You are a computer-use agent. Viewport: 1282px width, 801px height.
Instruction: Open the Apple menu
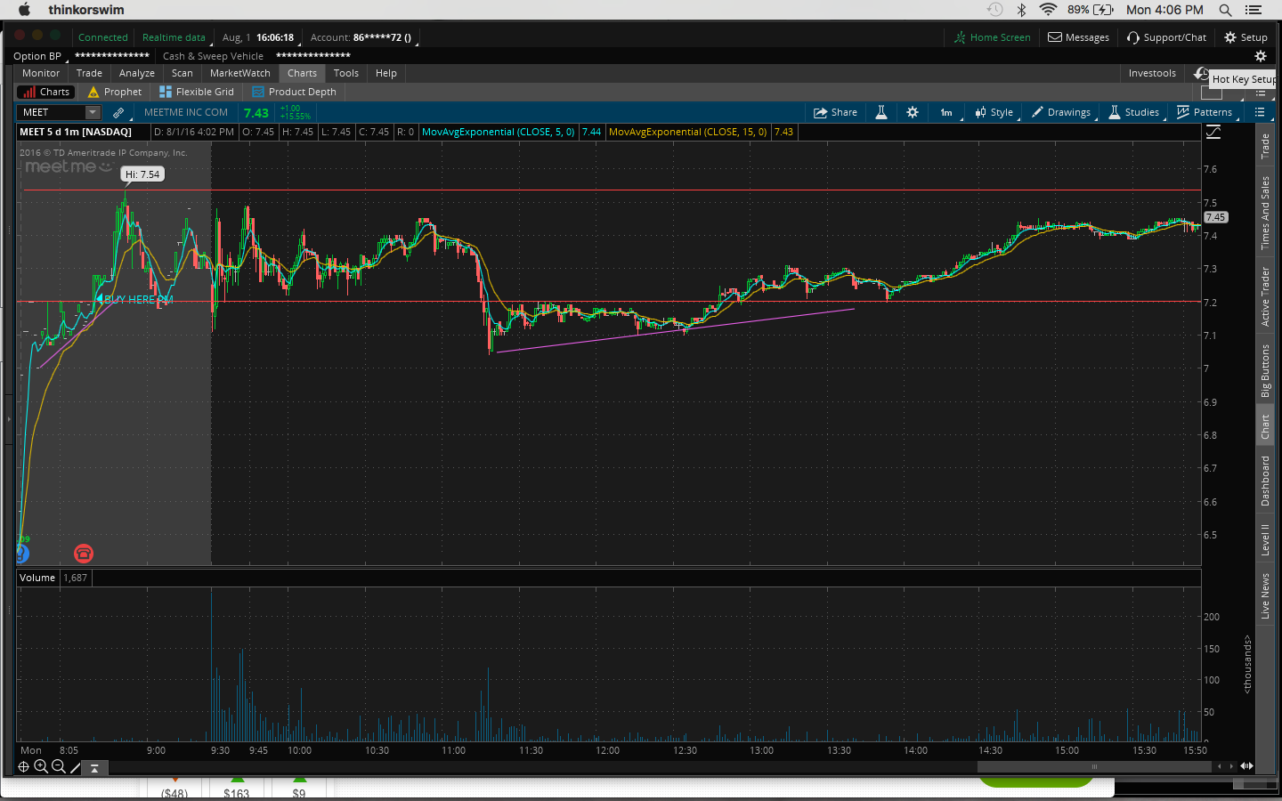[24, 10]
